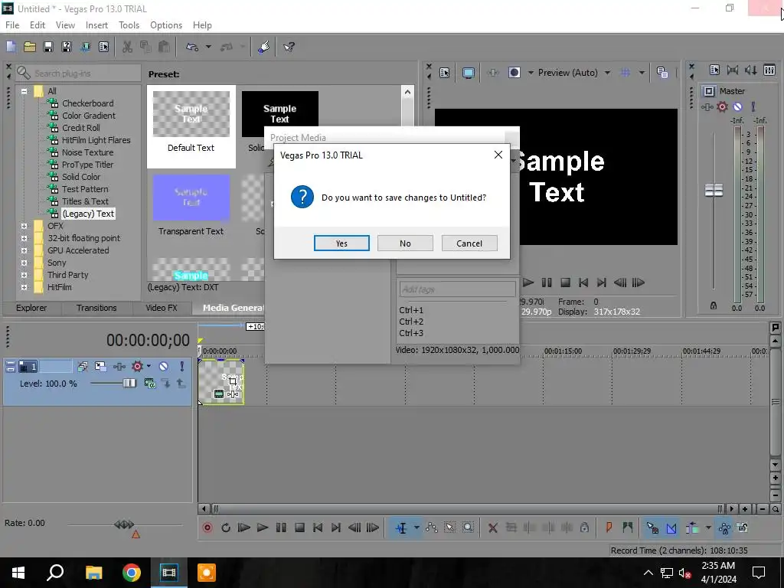784x588 pixels.
Task: Open the File menu
Action: [12, 25]
